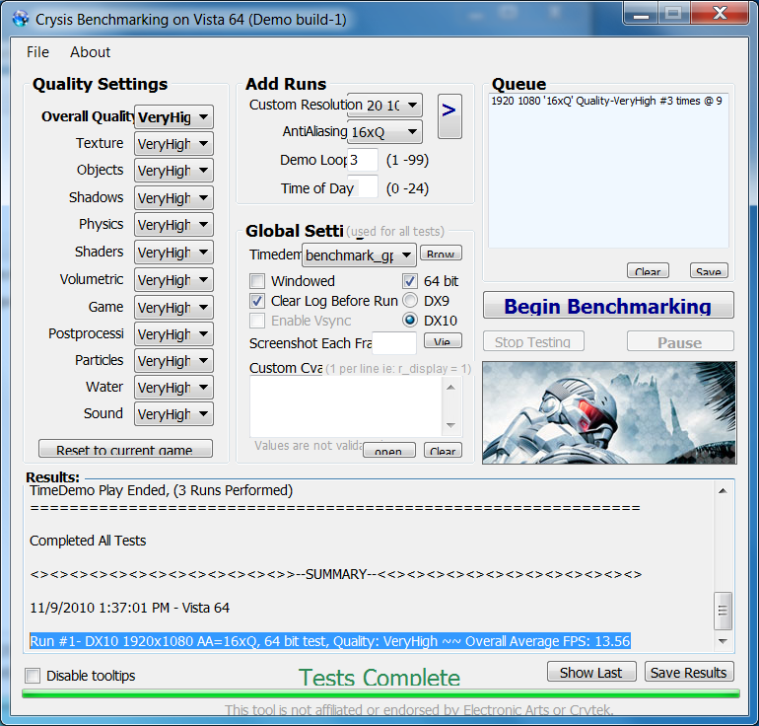Add run to queue with the arrow button
759x726 pixels.
point(449,116)
